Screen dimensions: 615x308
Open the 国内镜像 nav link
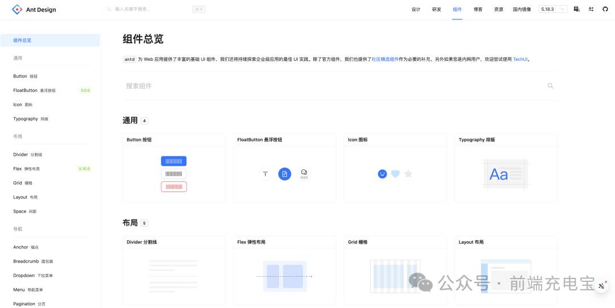(522, 10)
